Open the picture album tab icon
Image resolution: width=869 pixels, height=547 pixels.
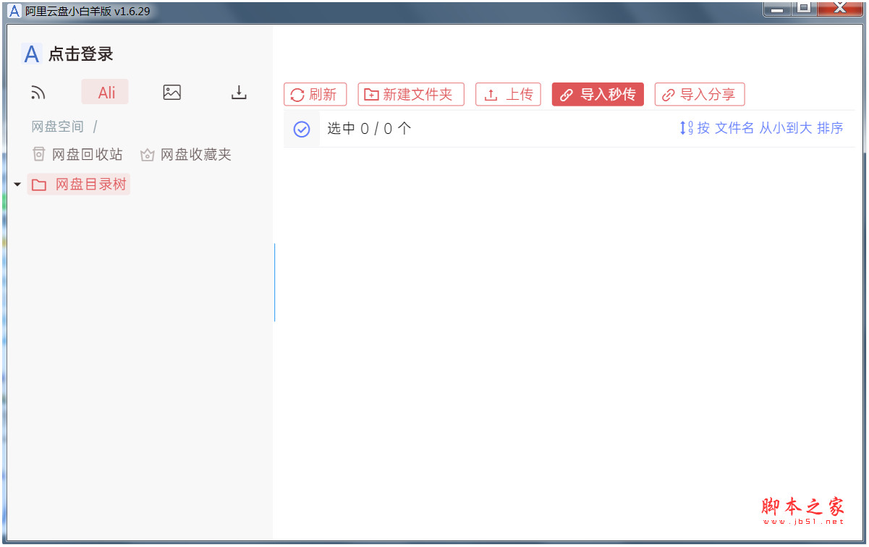[172, 93]
